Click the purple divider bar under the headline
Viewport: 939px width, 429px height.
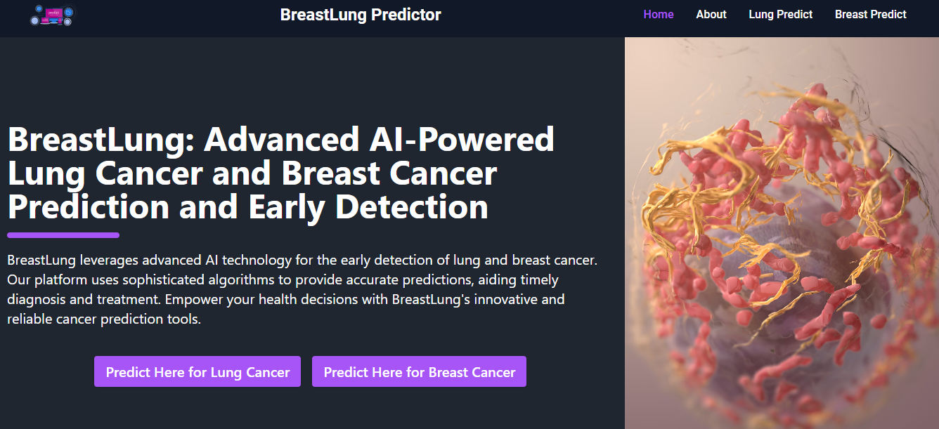(x=63, y=235)
